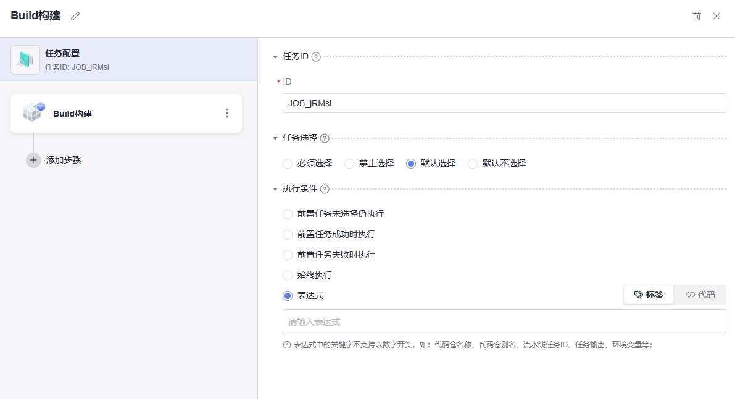Click the help icon next to 执行条件

point(325,189)
